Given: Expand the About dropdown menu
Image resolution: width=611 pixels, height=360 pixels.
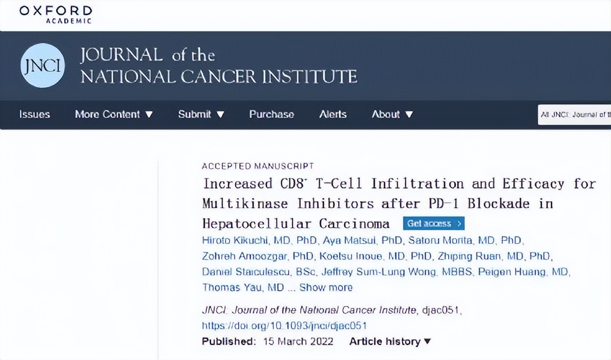Looking at the screenshot, I should (392, 114).
